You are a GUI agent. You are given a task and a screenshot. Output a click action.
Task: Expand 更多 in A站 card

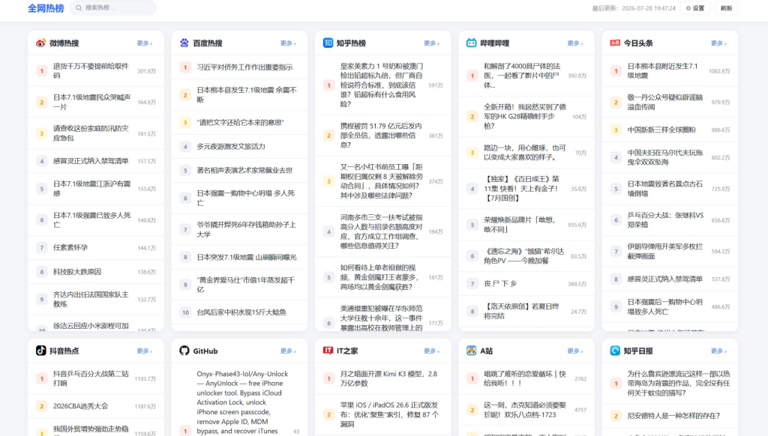[575, 351]
